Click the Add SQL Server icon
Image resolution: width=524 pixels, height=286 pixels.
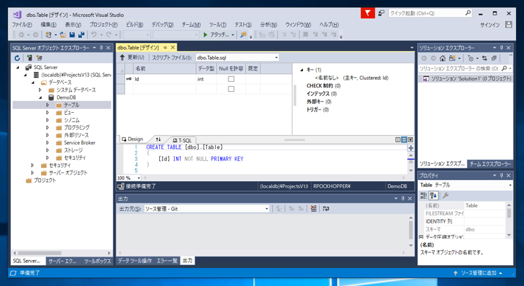point(30,58)
